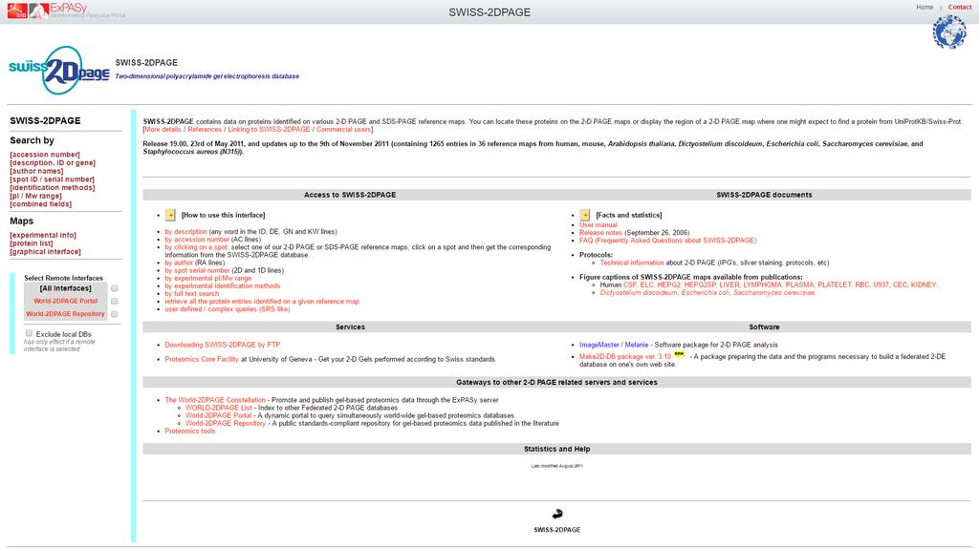Search by author names in sidebar
The height and width of the screenshot is (548, 979).
36,171
